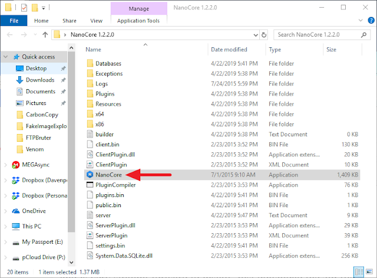Refresh the NanoCore 1.2.2.0 folder

tap(264, 35)
